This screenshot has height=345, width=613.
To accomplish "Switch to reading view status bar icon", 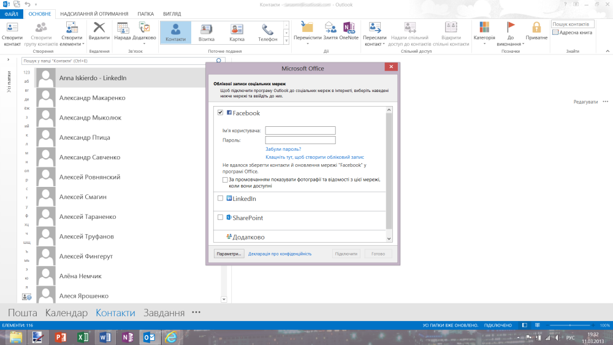I will pos(538,325).
